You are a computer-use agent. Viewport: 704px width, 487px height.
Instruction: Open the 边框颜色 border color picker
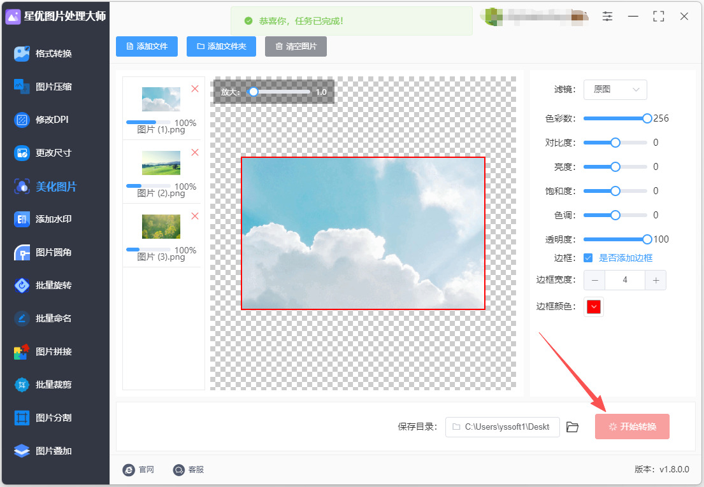[x=594, y=307]
